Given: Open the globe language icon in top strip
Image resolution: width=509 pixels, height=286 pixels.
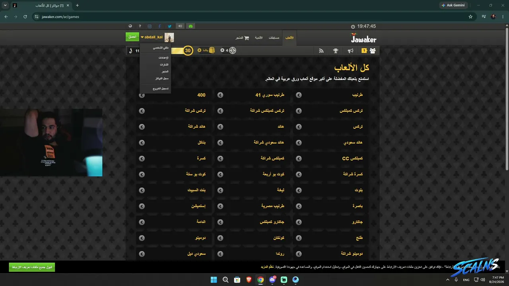Looking at the screenshot, I should [x=130, y=26].
